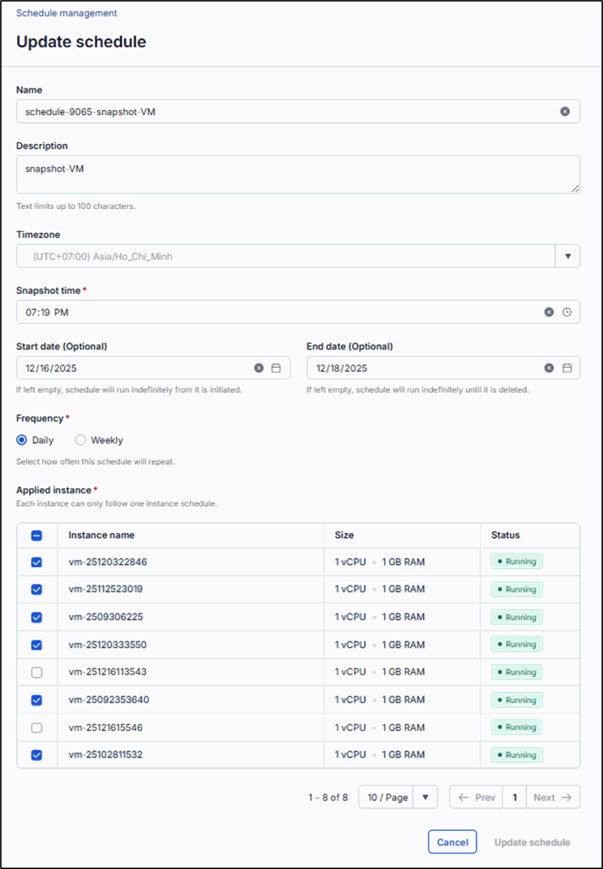The width and height of the screenshot is (603, 869).
Task: Open the End date calendar picker
Action: [567, 368]
